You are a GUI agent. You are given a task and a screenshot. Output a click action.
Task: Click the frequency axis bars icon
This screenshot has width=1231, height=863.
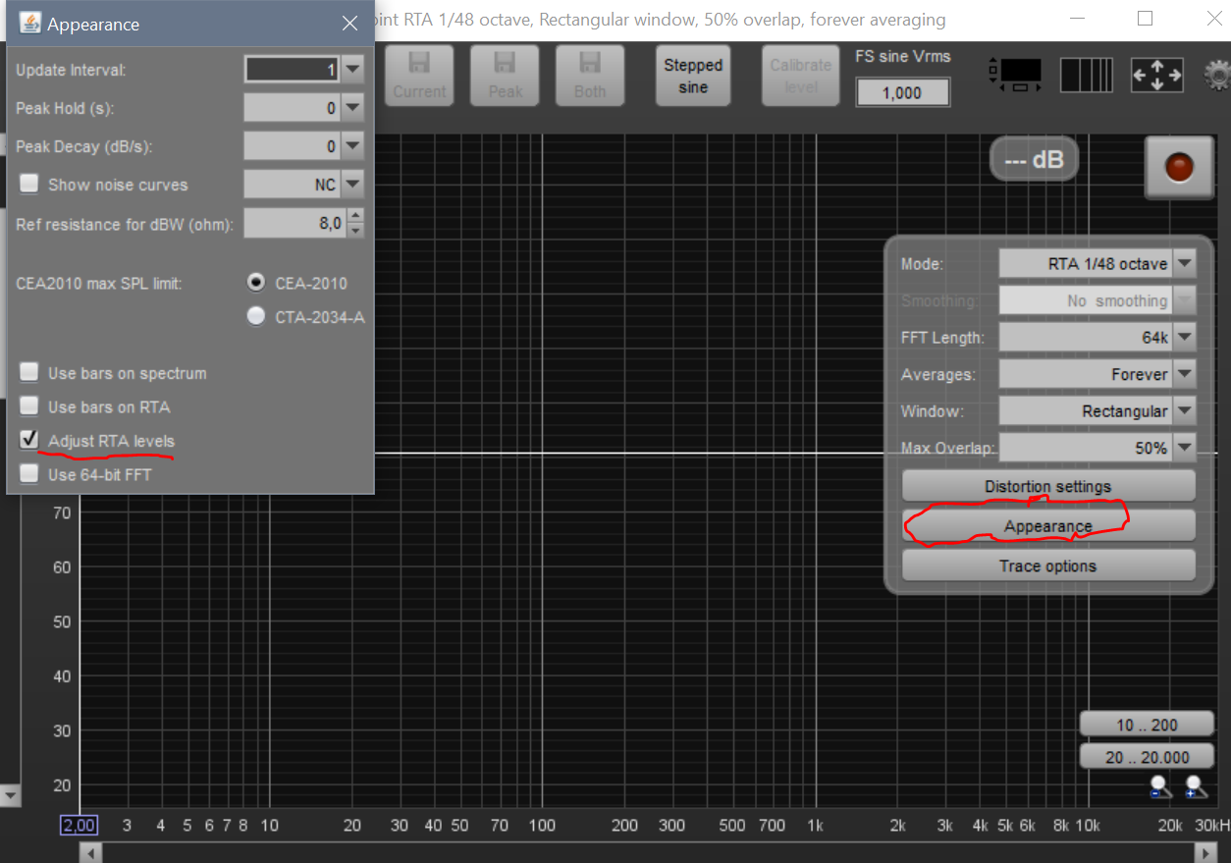(x=1087, y=76)
